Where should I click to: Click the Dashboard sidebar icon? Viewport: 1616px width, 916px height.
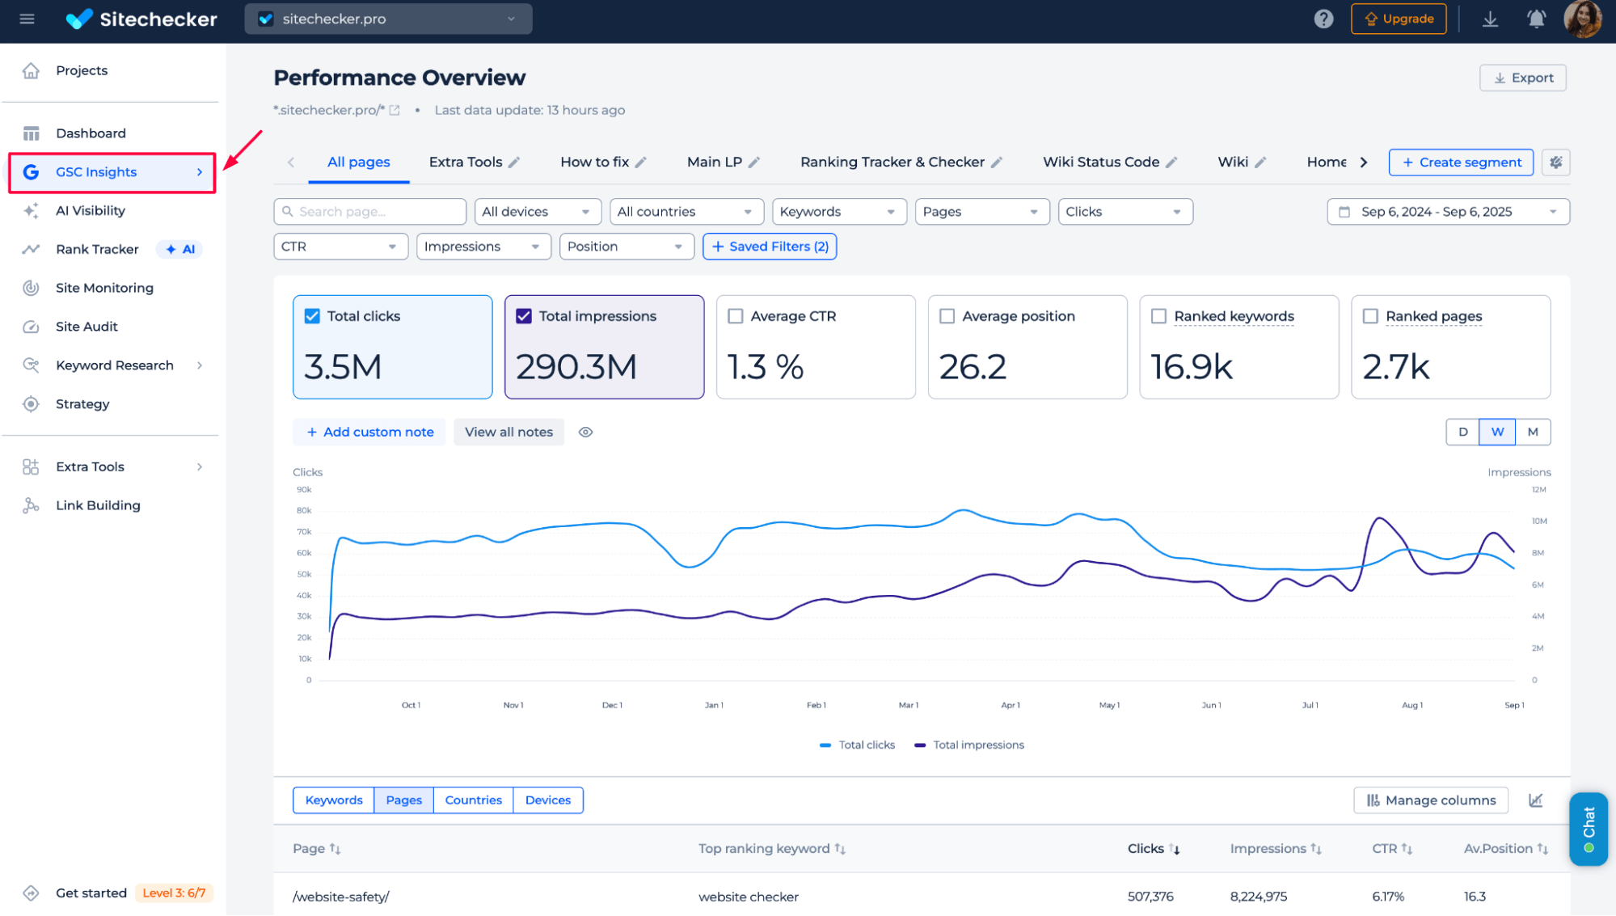point(31,133)
